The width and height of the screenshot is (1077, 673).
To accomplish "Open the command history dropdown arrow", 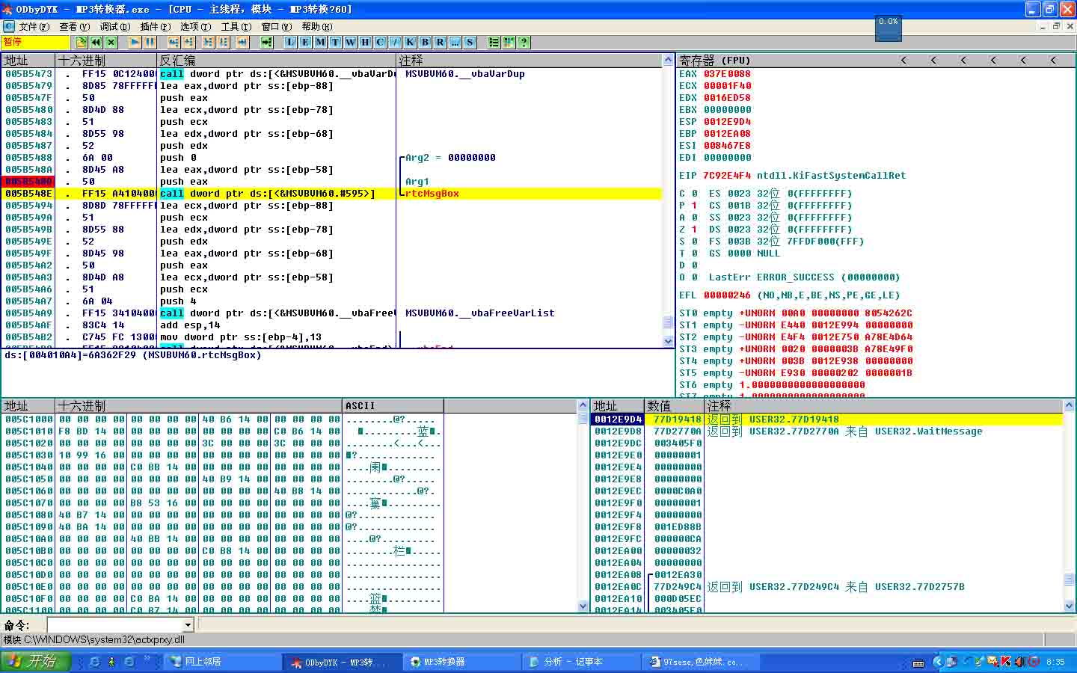I will 188,624.
